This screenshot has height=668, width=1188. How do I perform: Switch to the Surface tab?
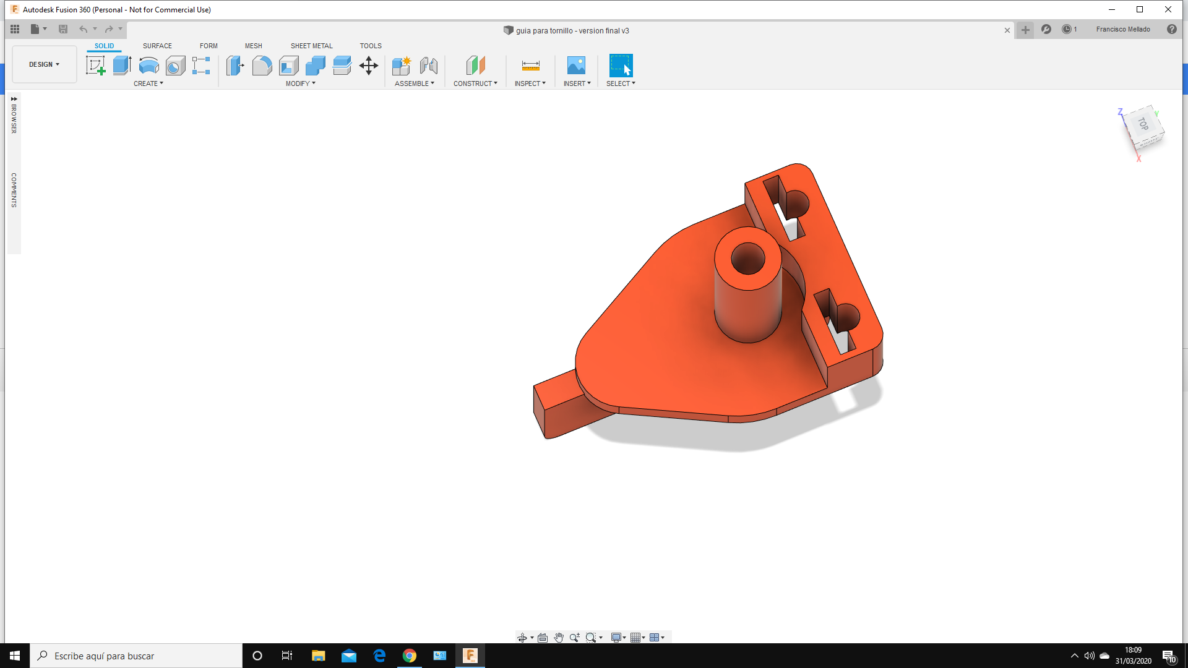coord(157,46)
